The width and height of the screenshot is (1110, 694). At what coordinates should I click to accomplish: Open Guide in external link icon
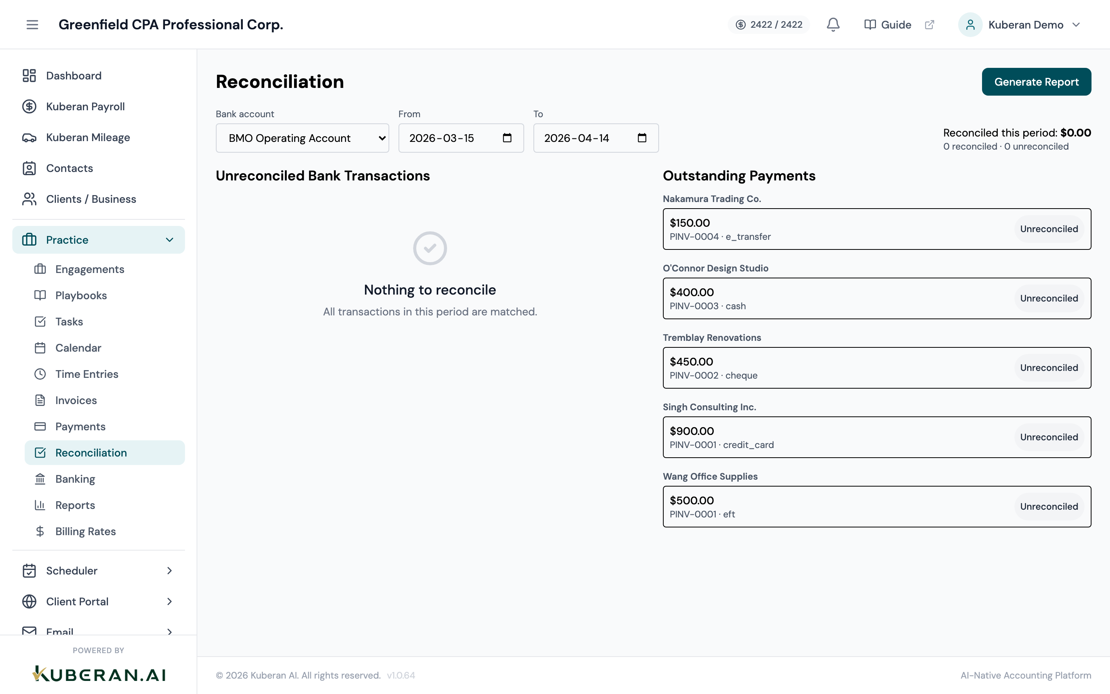pyautogui.click(x=929, y=24)
